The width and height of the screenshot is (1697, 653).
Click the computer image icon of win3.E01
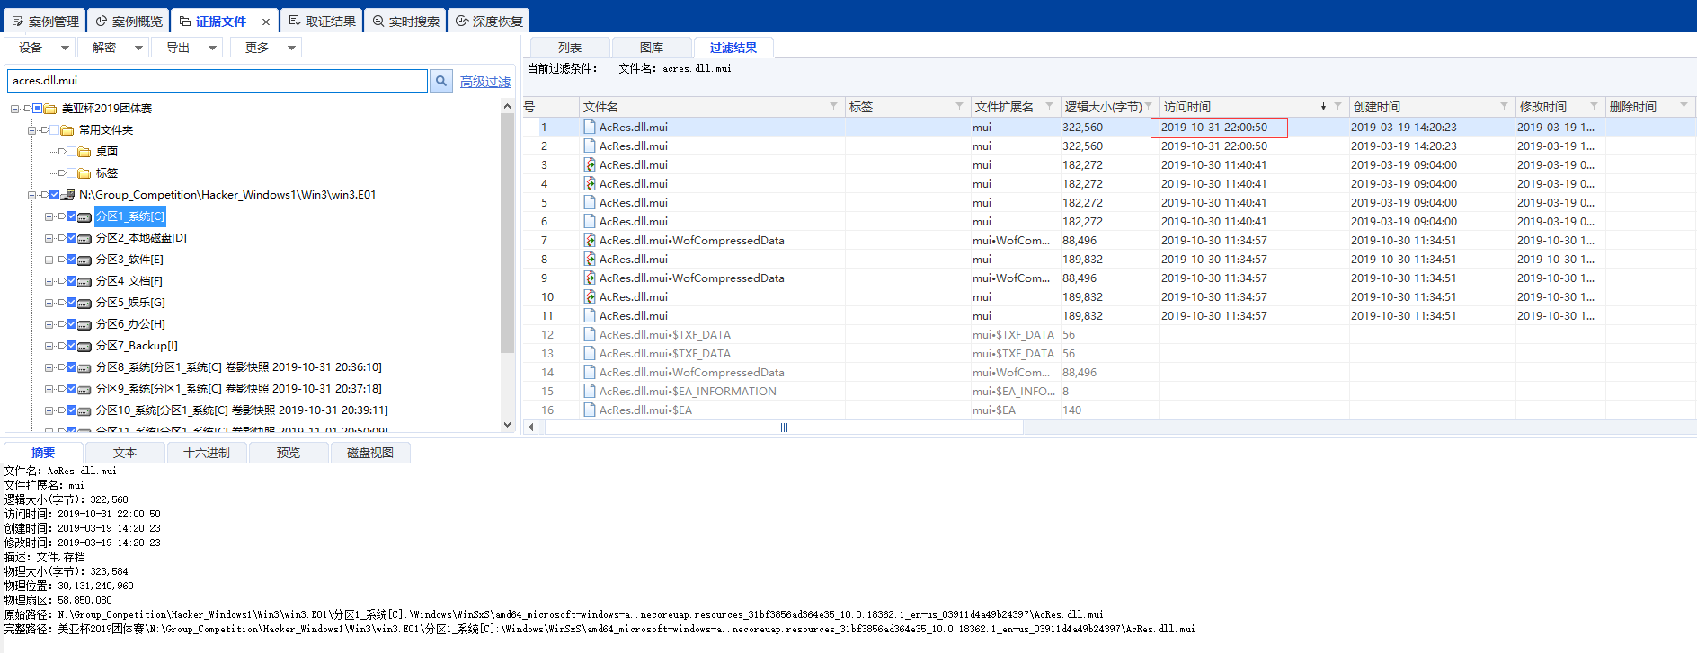67,195
